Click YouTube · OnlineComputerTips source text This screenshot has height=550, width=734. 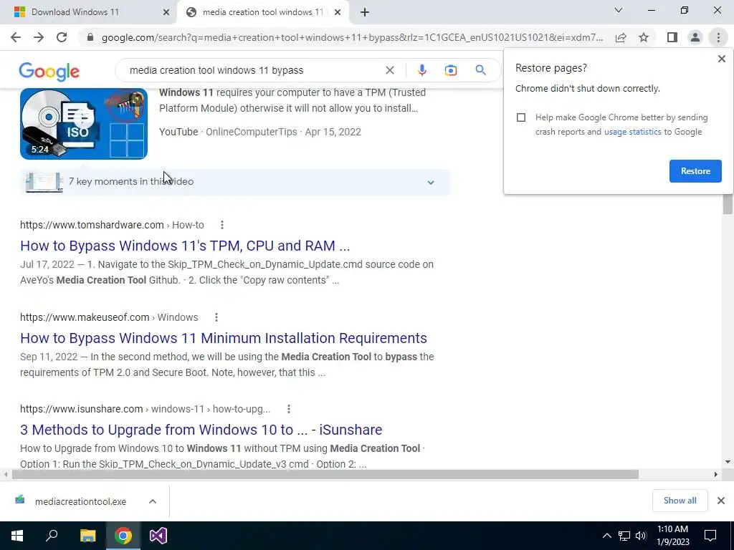pos(228,132)
